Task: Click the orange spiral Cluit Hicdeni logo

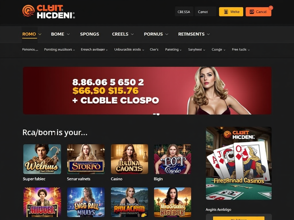Action: 28,11
